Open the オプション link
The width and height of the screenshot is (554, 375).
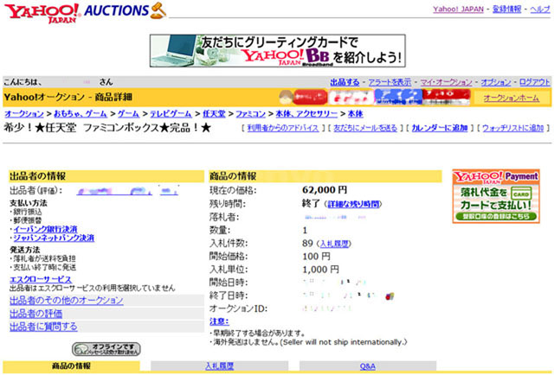point(496,82)
